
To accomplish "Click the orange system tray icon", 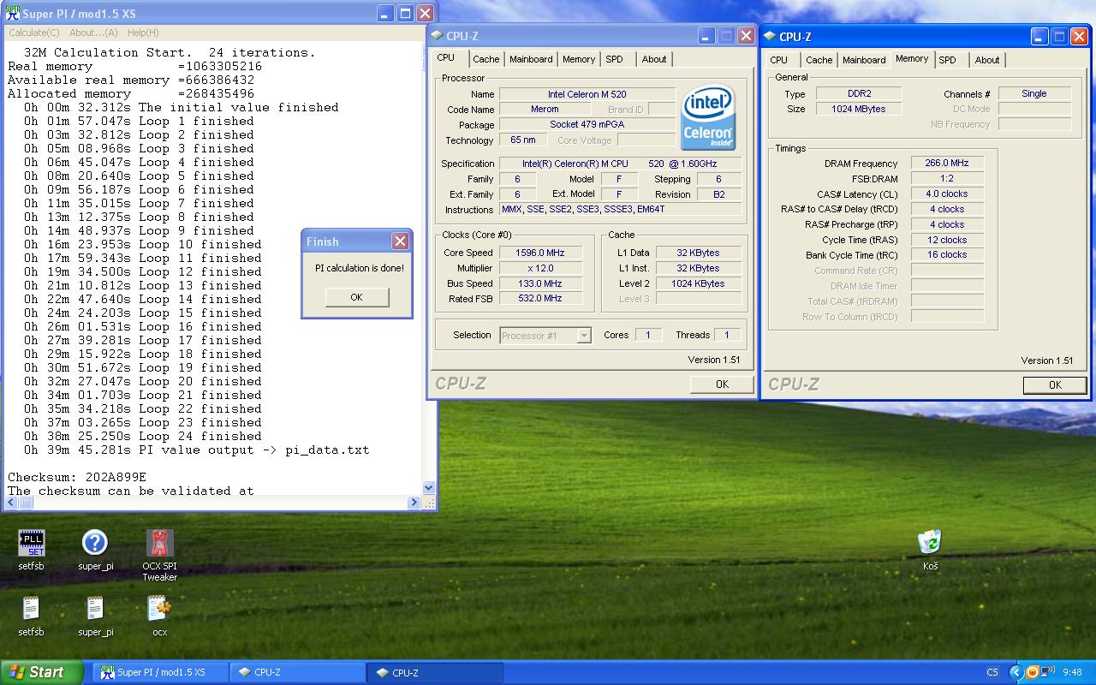I will 1033,672.
